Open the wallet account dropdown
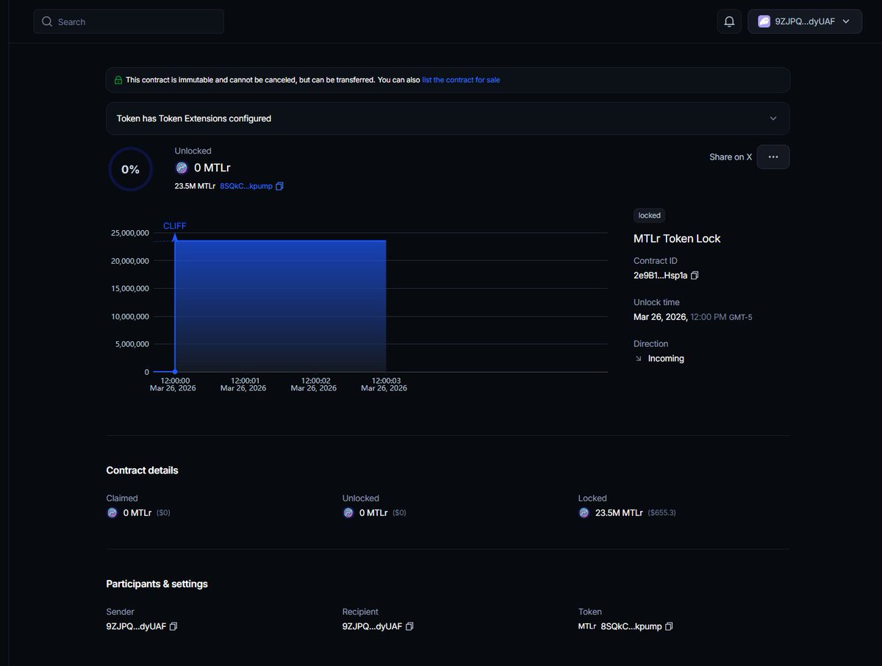The height and width of the screenshot is (666, 882). tap(845, 21)
